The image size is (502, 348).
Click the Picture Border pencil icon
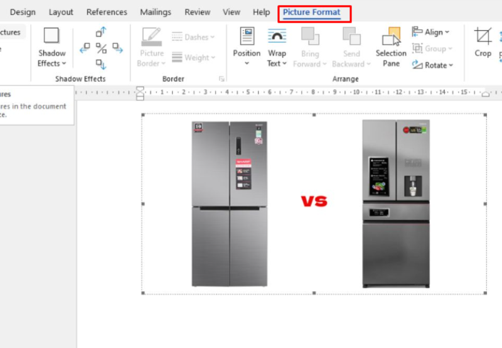(151, 36)
